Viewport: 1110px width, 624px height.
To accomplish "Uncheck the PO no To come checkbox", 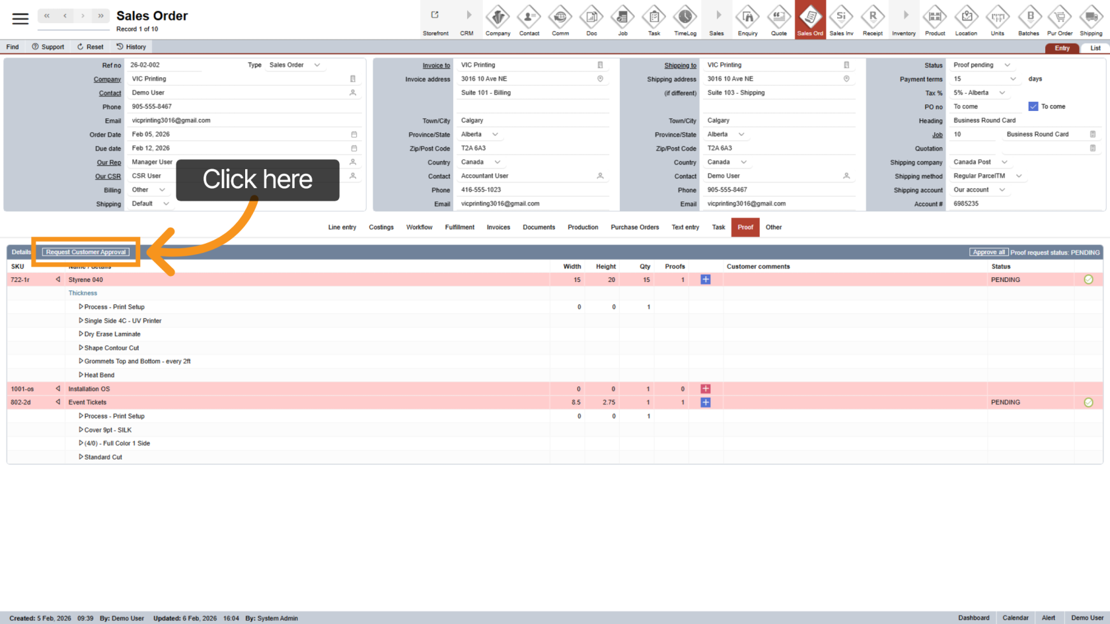I will click(1033, 106).
